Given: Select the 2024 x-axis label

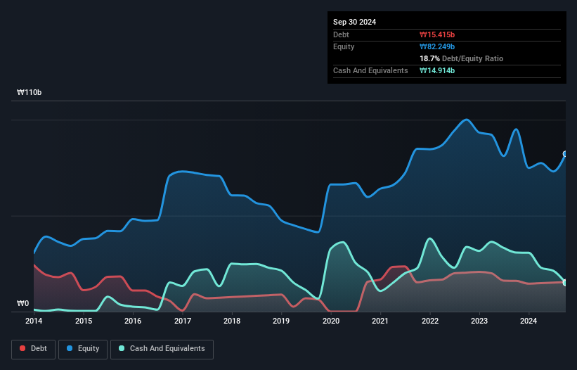Looking at the screenshot, I should click(x=529, y=321).
